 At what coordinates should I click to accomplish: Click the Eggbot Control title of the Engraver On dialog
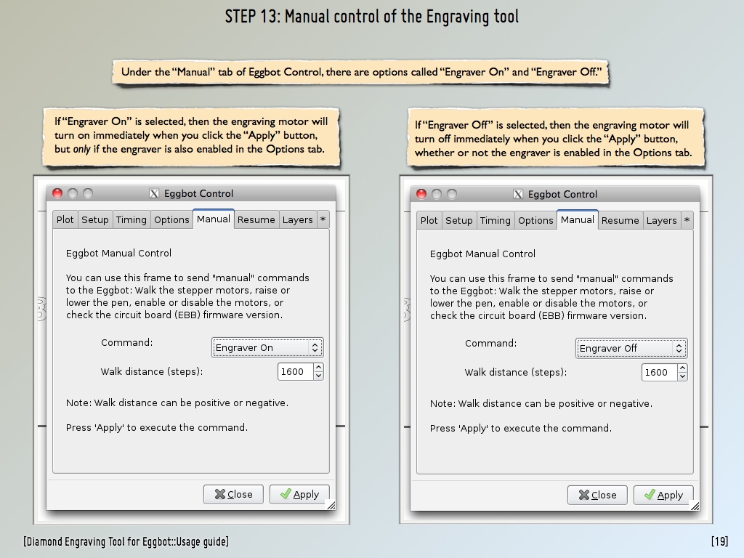pyautogui.click(x=199, y=193)
